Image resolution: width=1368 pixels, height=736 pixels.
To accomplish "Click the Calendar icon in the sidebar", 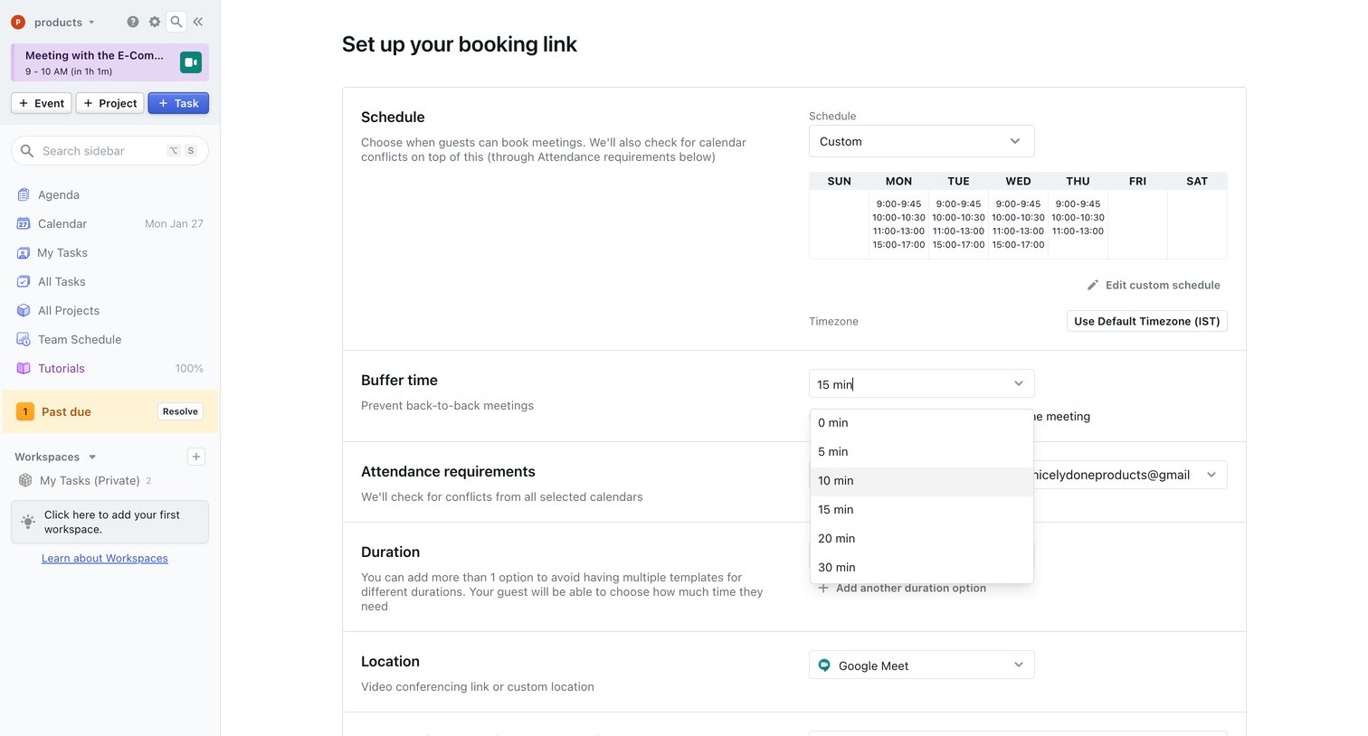I will point(24,223).
